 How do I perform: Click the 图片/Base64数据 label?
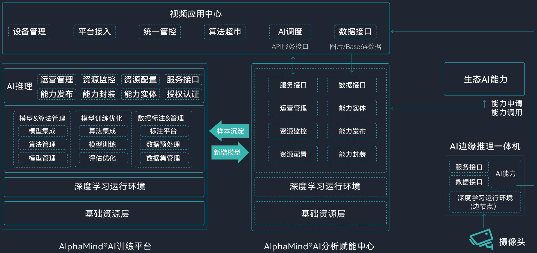(x=355, y=47)
